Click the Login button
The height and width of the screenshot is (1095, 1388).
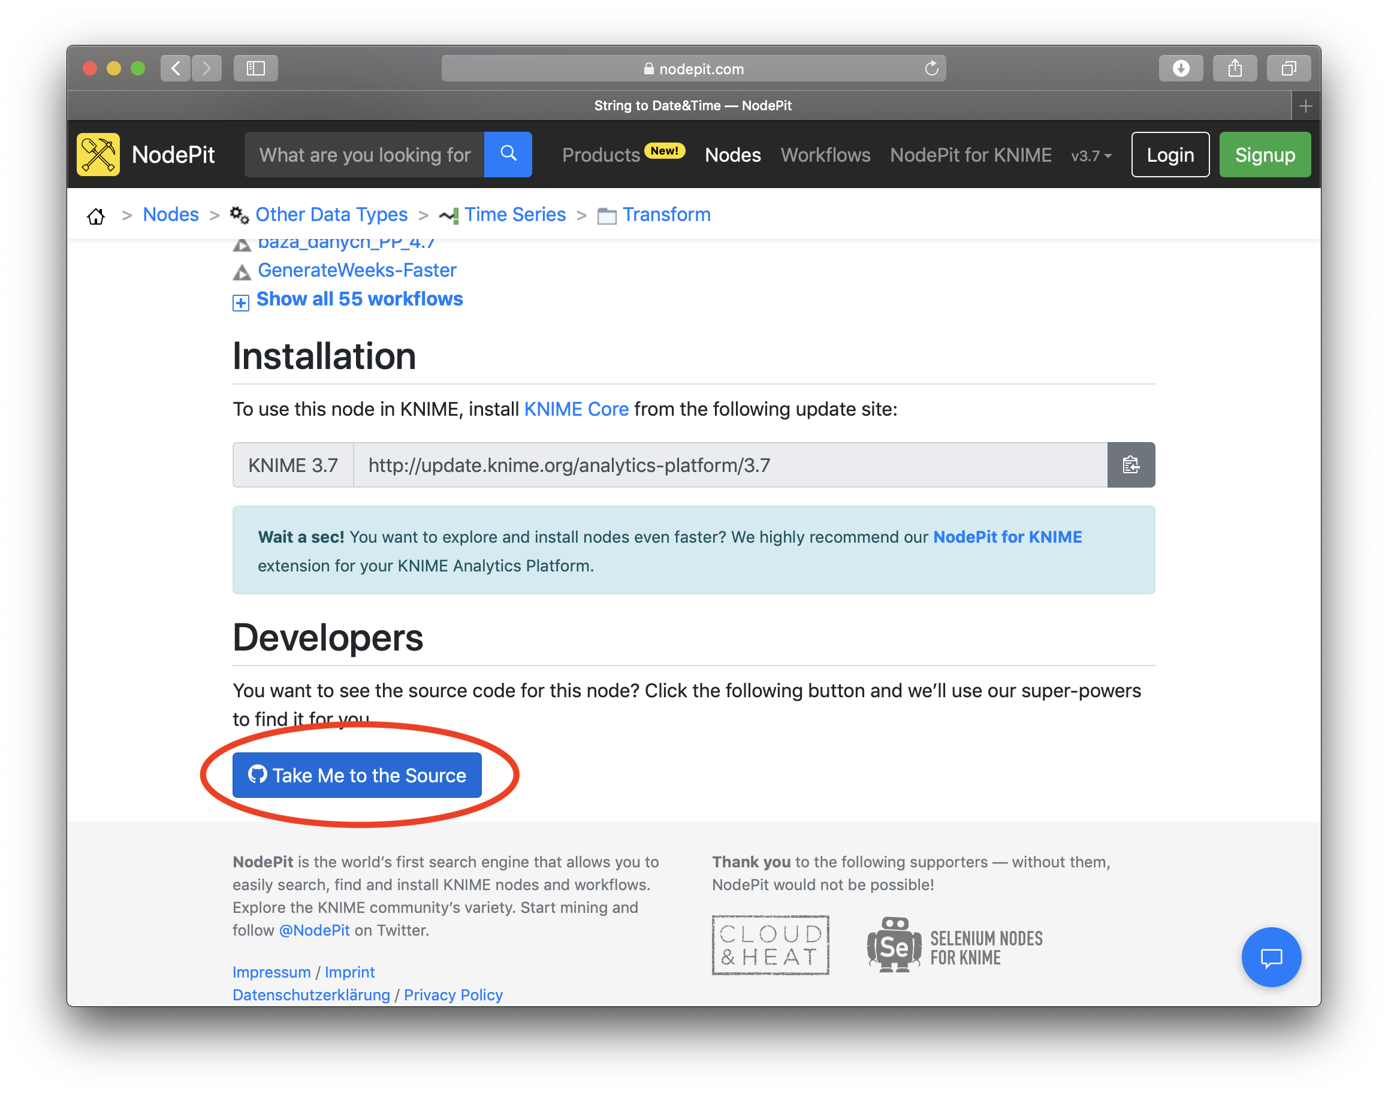pyautogui.click(x=1170, y=156)
